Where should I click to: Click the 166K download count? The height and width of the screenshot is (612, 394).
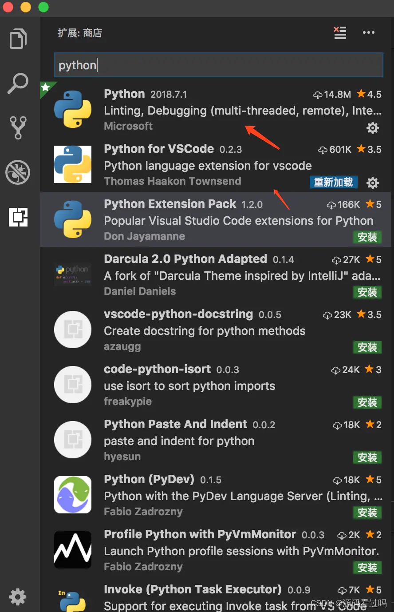coord(343,204)
